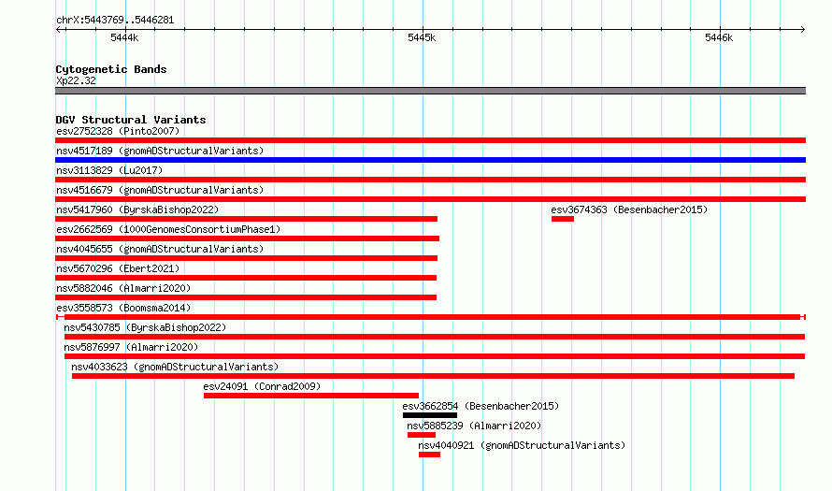
Task: Select the red esv2752328 variant bar
Action: (x=430, y=140)
